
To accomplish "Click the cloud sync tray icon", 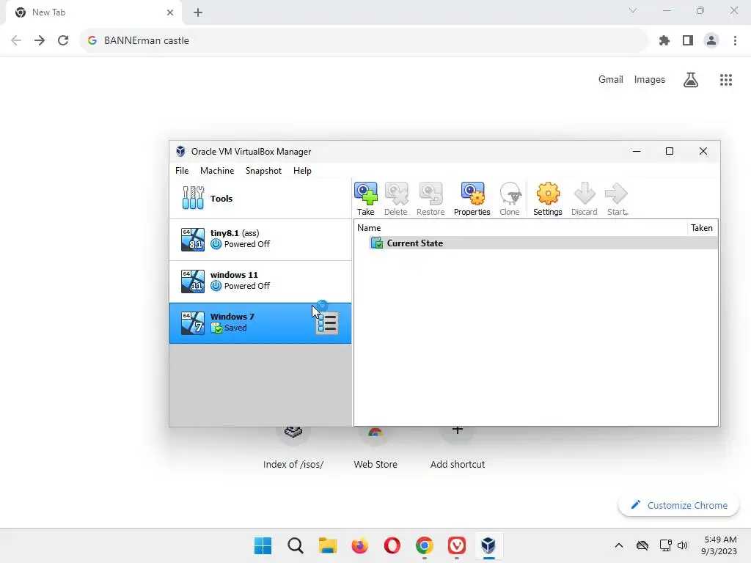I will 642,545.
